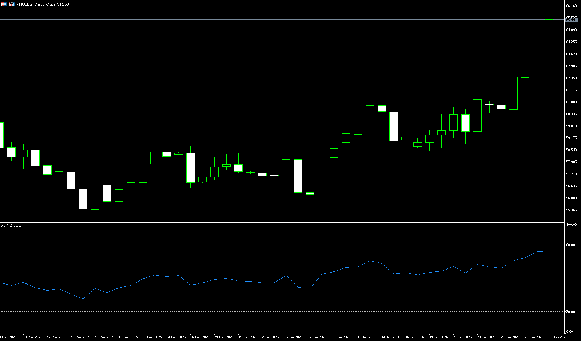581x341 pixels.
Task: Click the 15 Dec 2025 date label
Action: click(81, 337)
